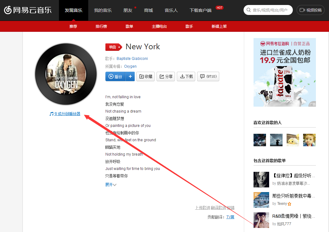Click the search magnifier icon
This screenshot has height=232, width=329.
[x=249, y=10]
